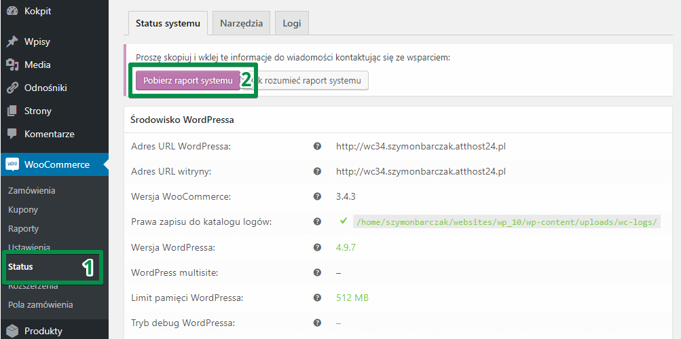Click the Pobierz raport systemu button
Screen dimensions: 681x339
click(x=188, y=81)
